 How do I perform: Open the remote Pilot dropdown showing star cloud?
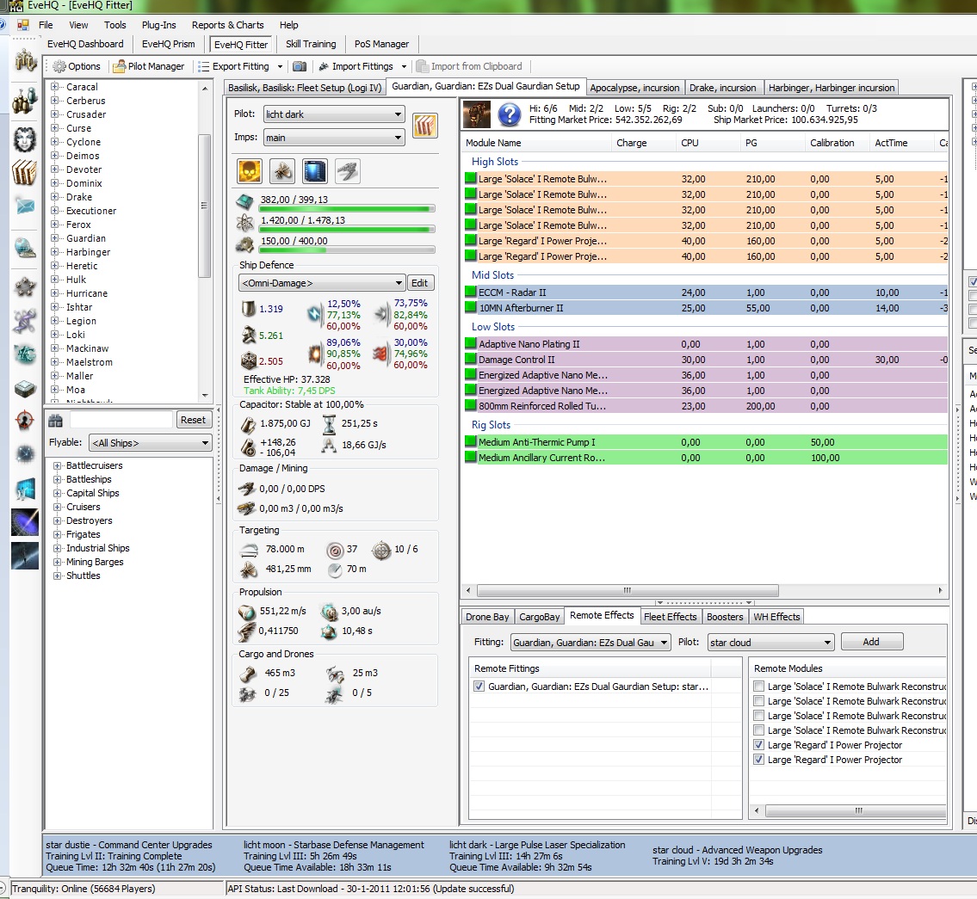coord(770,642)
